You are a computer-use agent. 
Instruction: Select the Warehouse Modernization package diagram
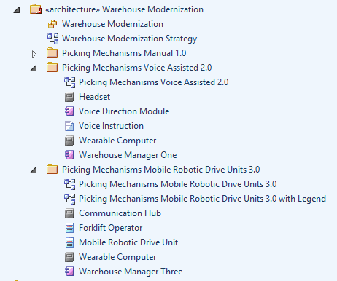112,24
